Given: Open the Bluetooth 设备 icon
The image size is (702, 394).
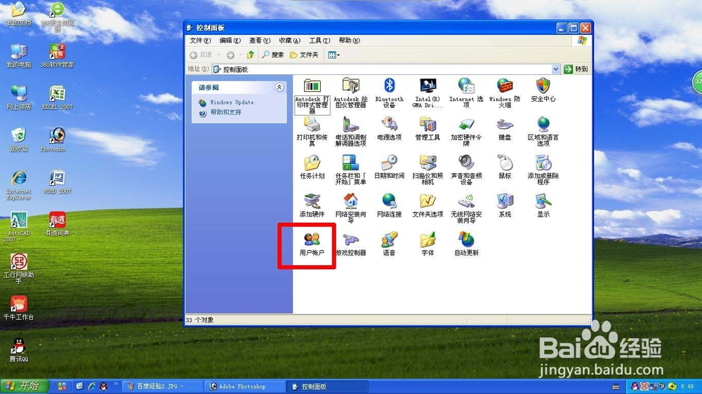Looking at the screenshot, I should 389,93.
